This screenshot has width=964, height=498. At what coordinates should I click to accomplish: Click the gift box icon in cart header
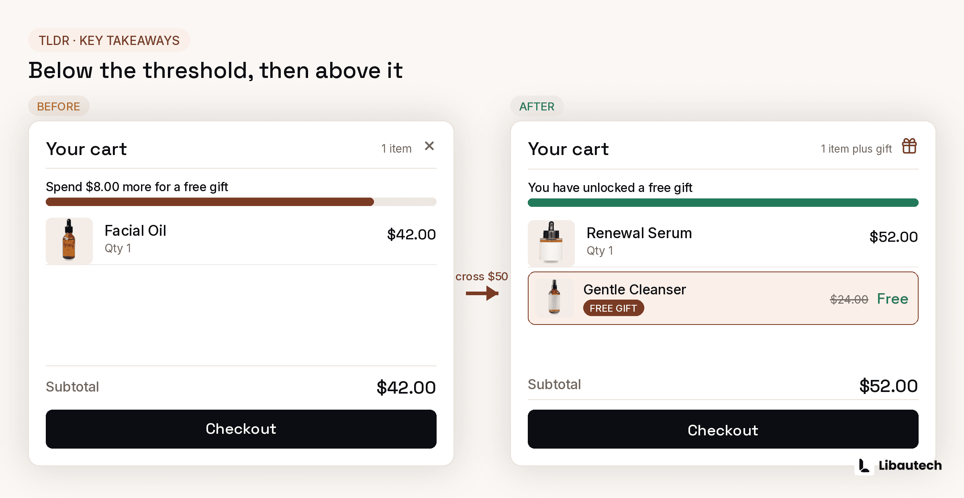point(909,146)
